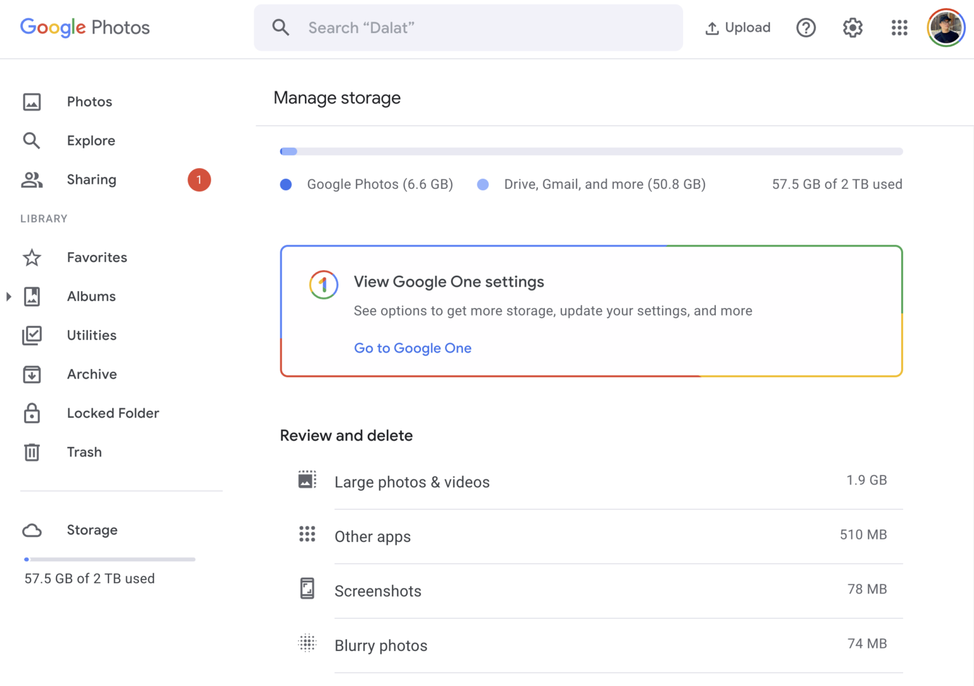Open the Screenshots row
The height and width of the screenshot is (686, 974).
591,591
